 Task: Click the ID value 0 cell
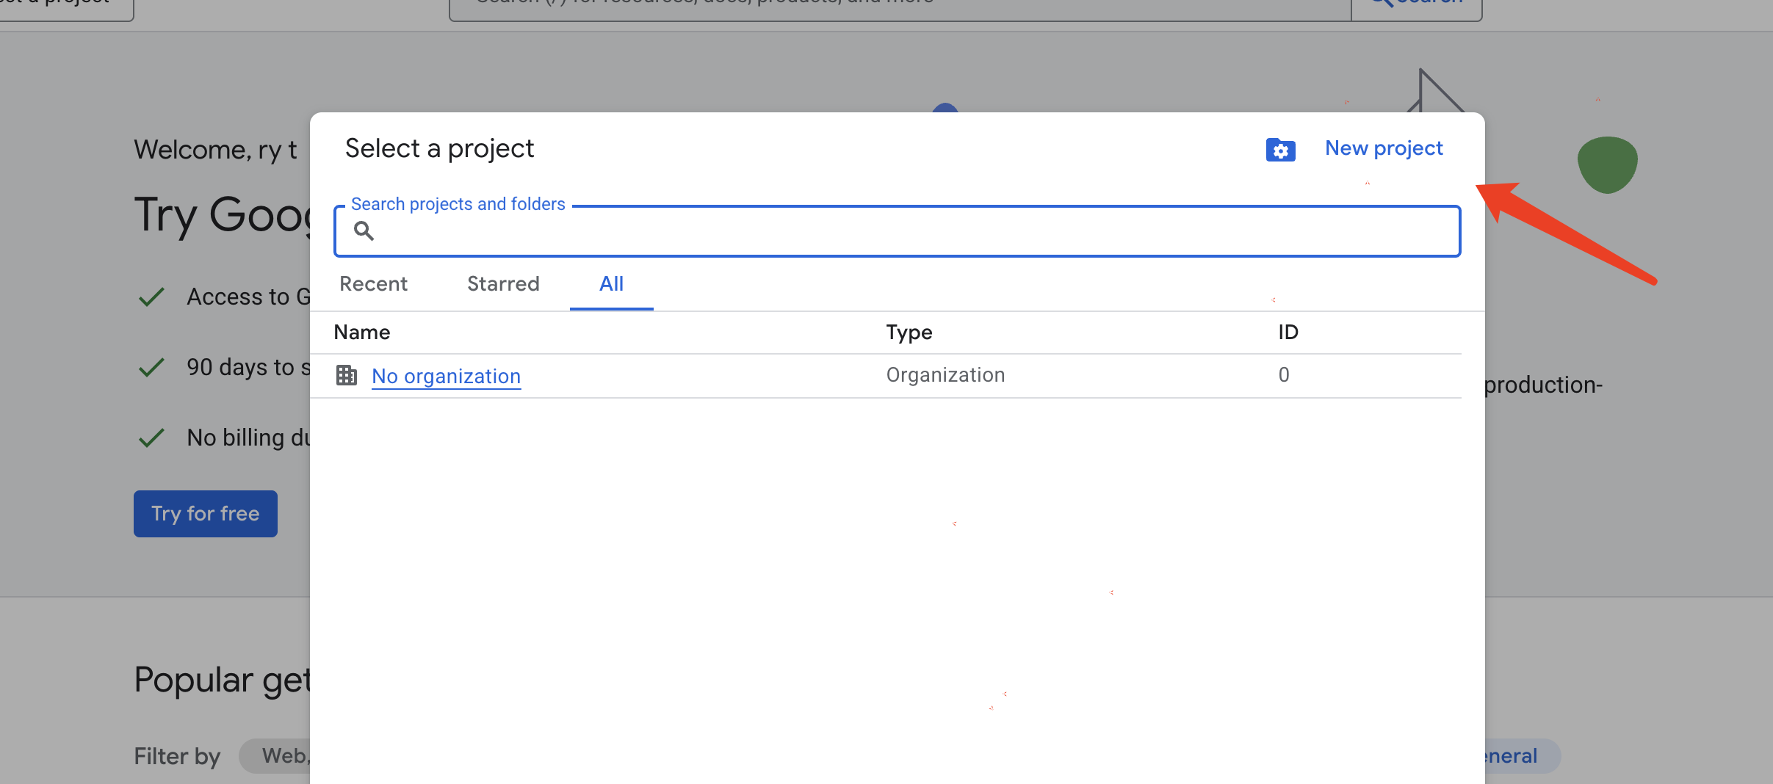pyautogui.click(x=1283, y=375)
